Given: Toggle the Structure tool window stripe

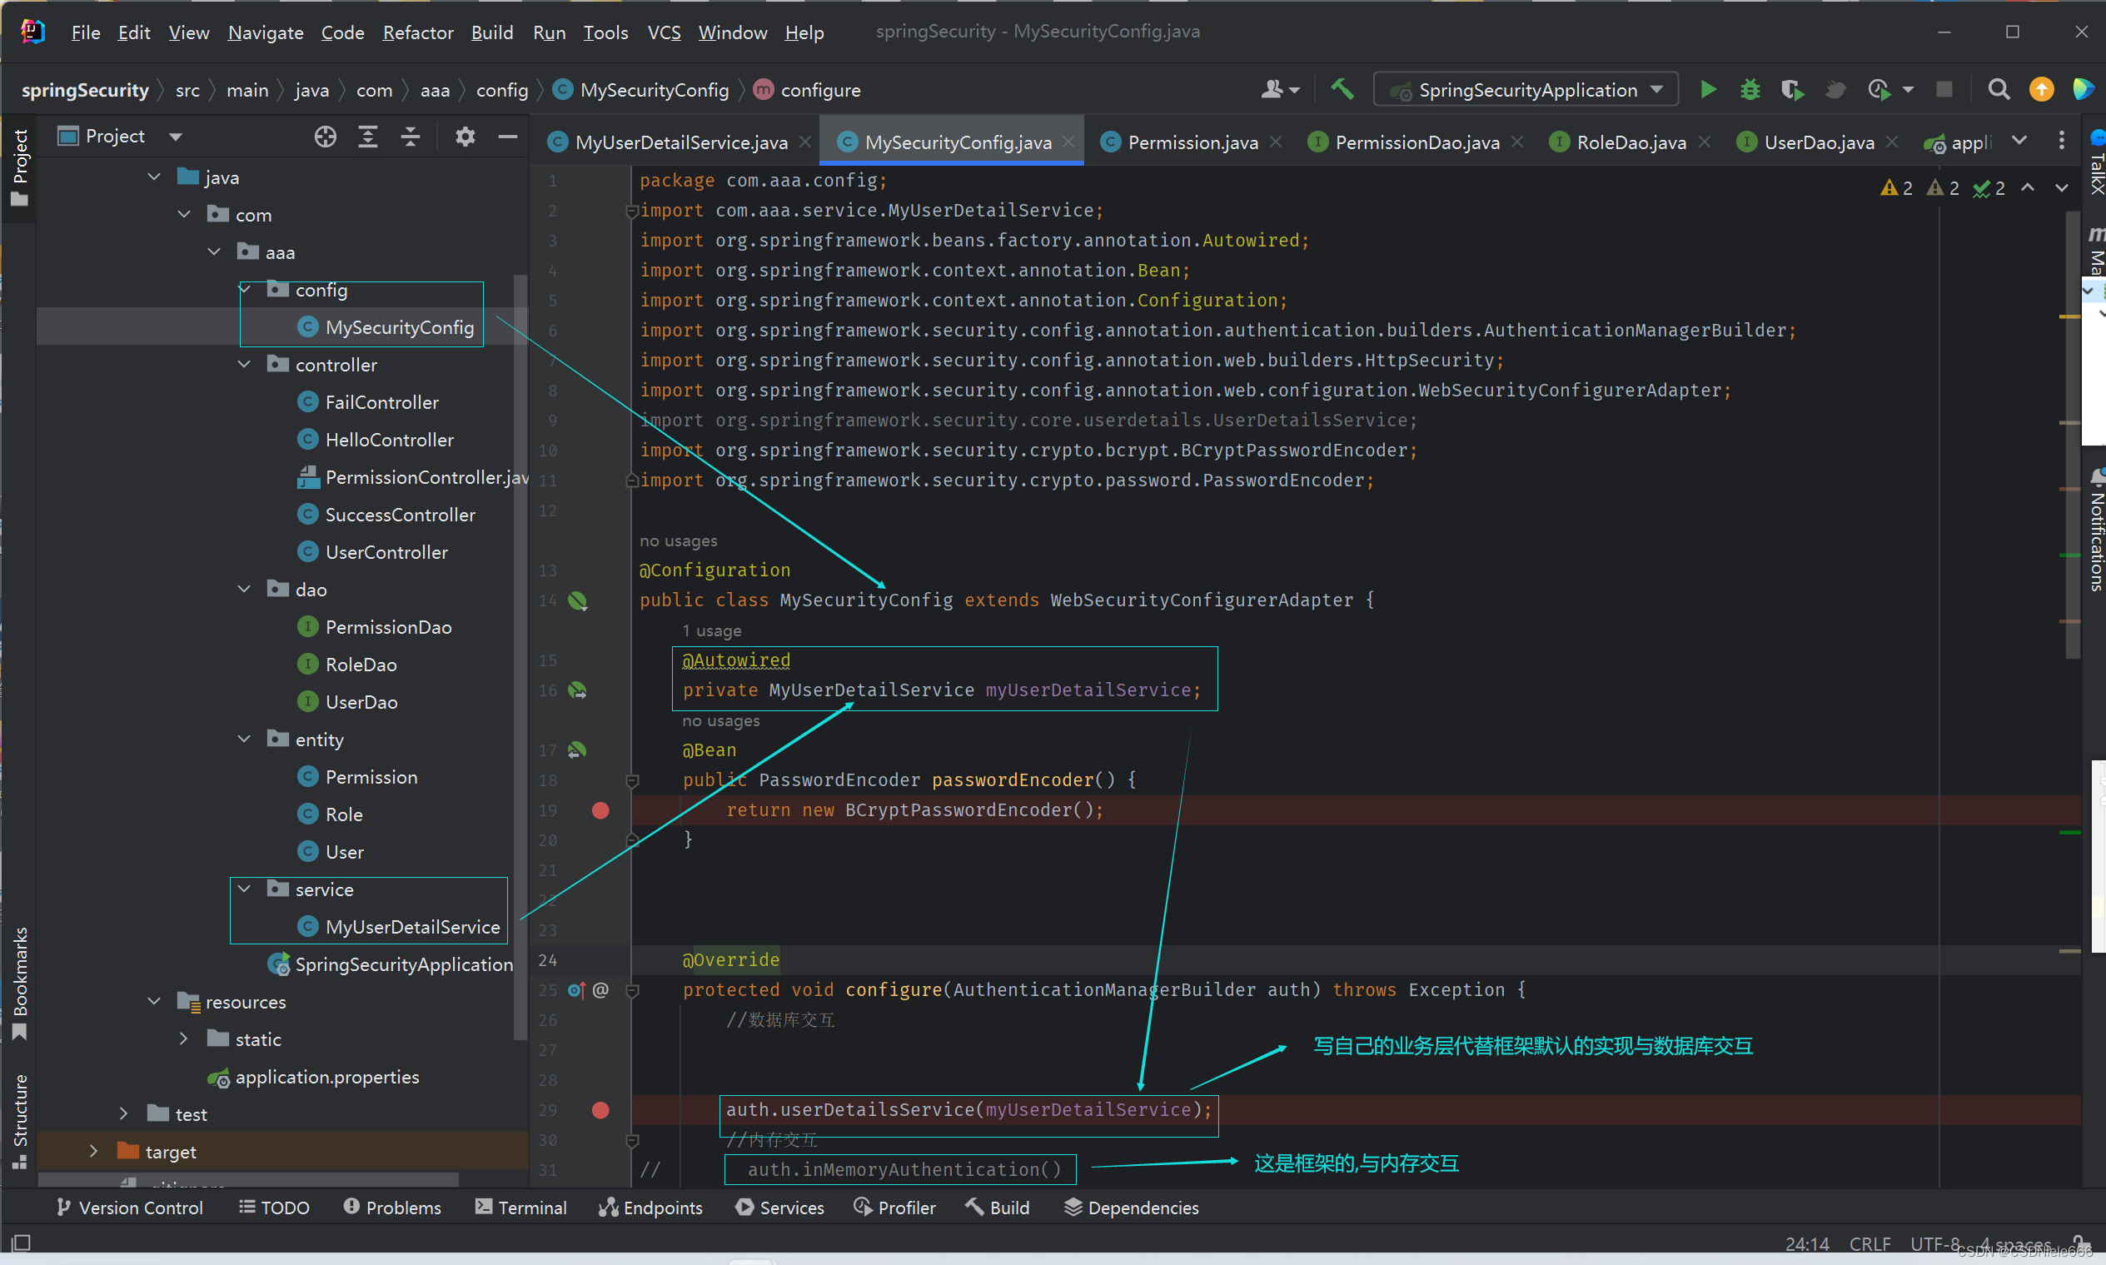Looking at the screenshot, I should [21, 1117].
